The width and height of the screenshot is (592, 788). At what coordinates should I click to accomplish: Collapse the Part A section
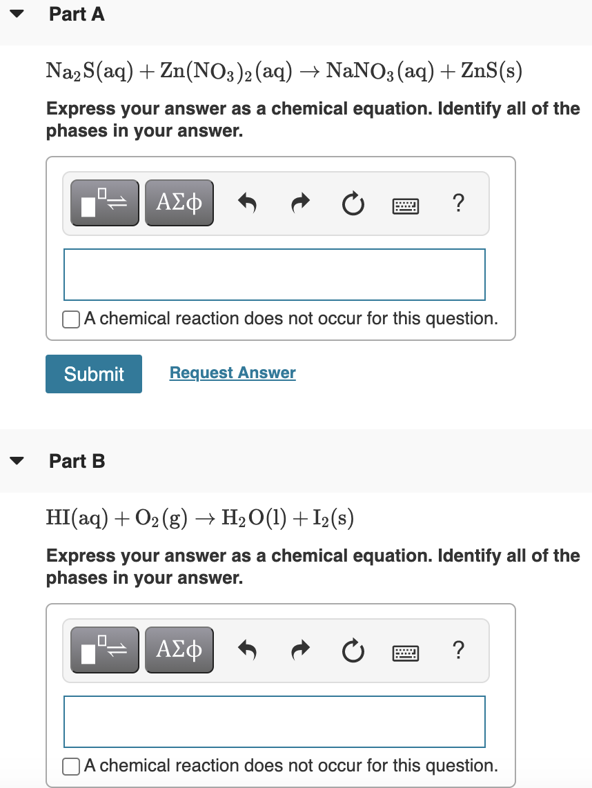pyautogui.click(x=17, y=14)
